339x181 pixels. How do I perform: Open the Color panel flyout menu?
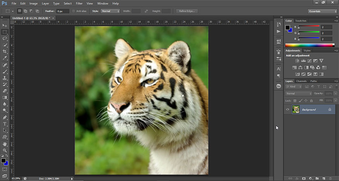point(336,21)
